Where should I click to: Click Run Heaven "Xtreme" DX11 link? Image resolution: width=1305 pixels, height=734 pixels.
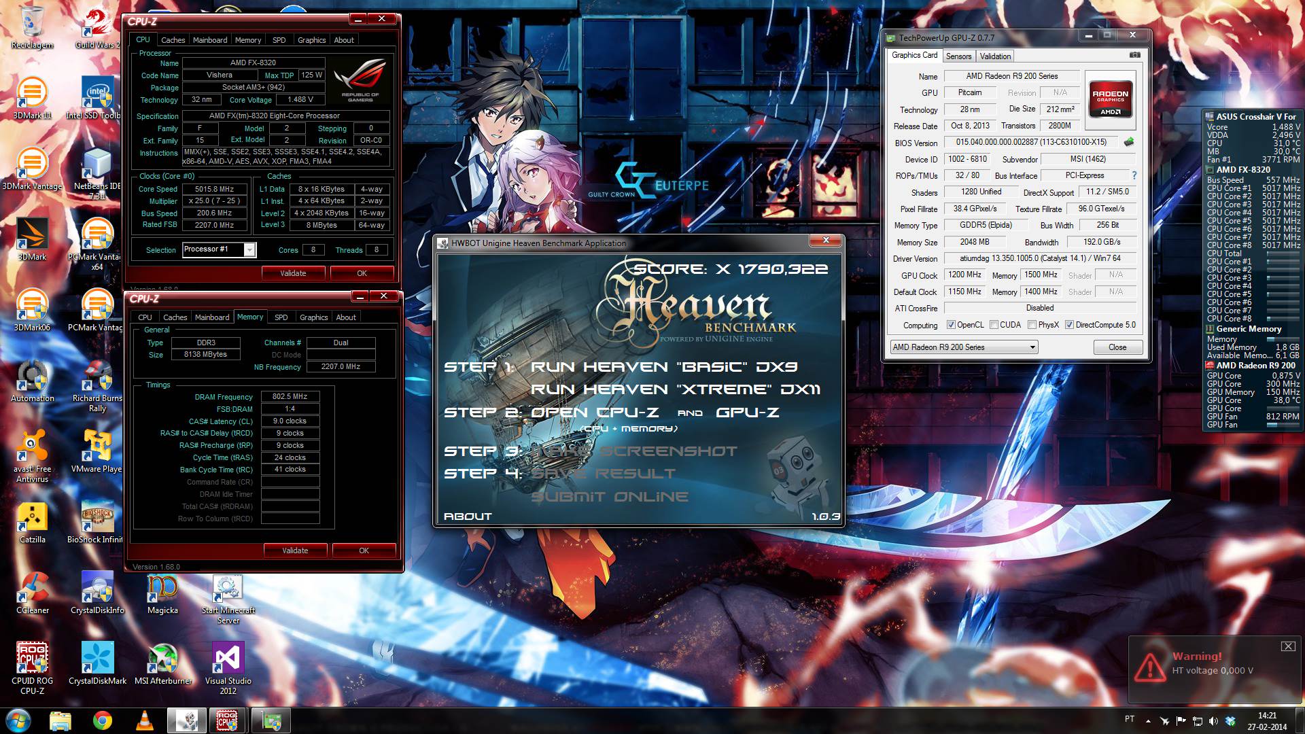pos(676,389)
